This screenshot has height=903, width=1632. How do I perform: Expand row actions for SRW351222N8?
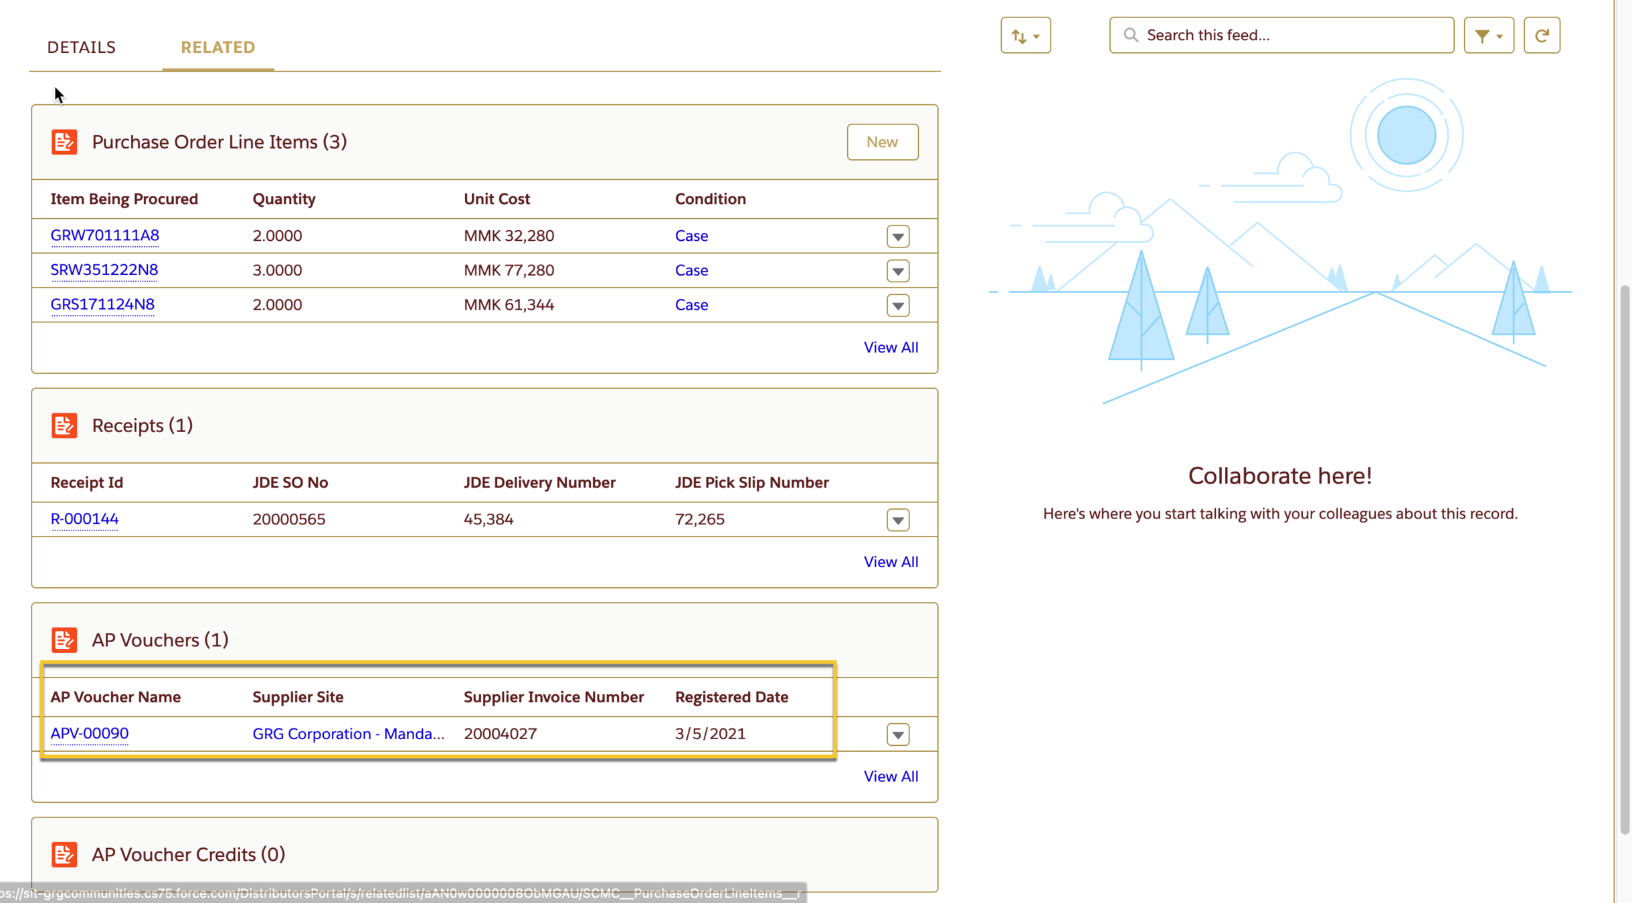click(x=898, y=271)
